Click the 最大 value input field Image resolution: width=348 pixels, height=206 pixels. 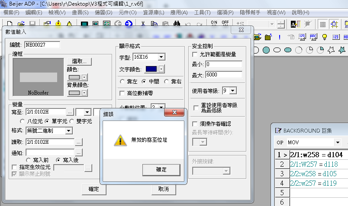[223, 75]
